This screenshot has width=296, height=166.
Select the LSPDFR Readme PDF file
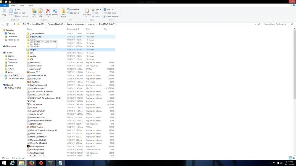[37, 127]
